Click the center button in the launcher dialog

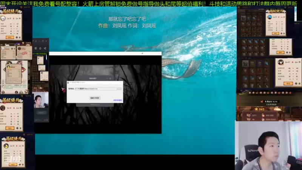95,98
